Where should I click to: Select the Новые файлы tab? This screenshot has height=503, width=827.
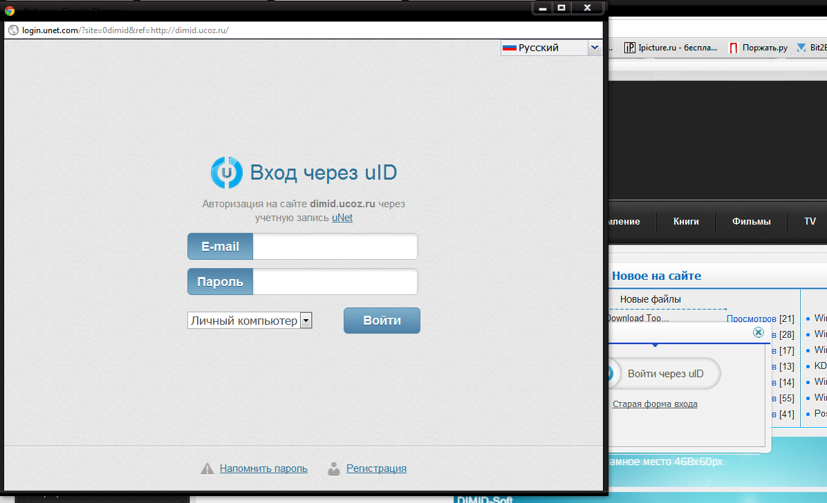(x=650, y=299)
